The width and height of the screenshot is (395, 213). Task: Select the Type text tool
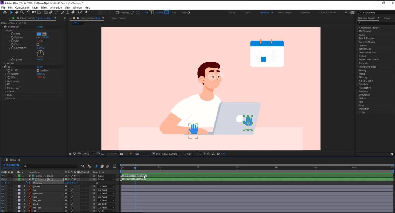56,12
